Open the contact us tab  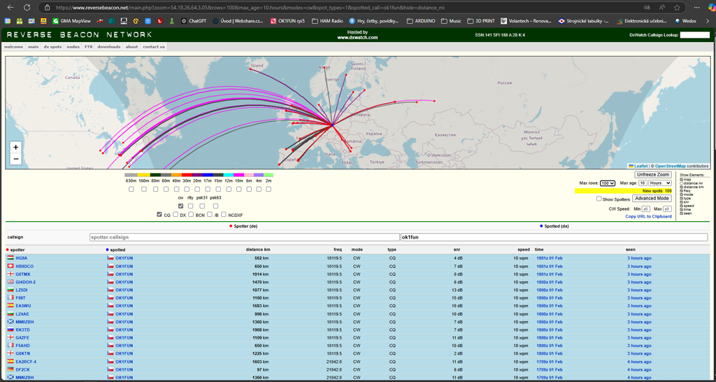click(x=154, y=47)
